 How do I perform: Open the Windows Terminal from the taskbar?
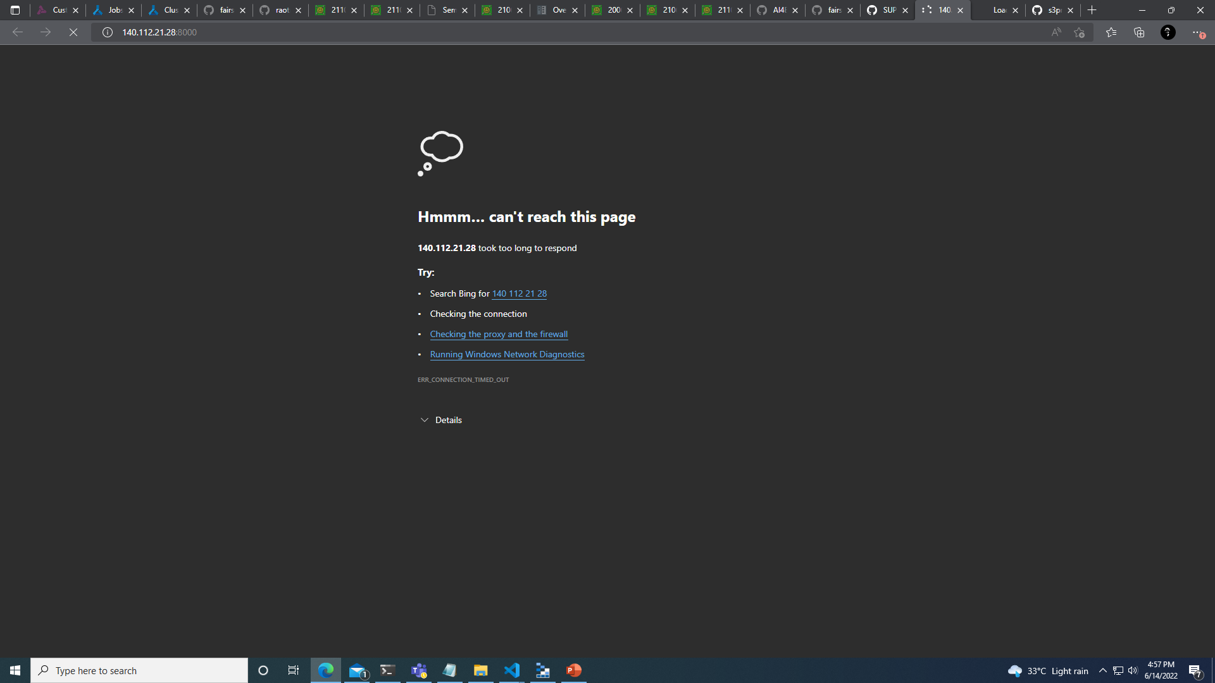[x=387, y=670]
